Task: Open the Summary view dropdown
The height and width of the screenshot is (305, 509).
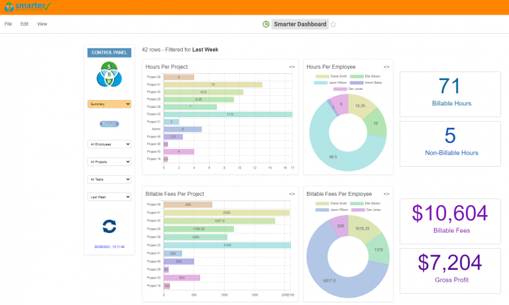Action: click(x=109, y=104)
